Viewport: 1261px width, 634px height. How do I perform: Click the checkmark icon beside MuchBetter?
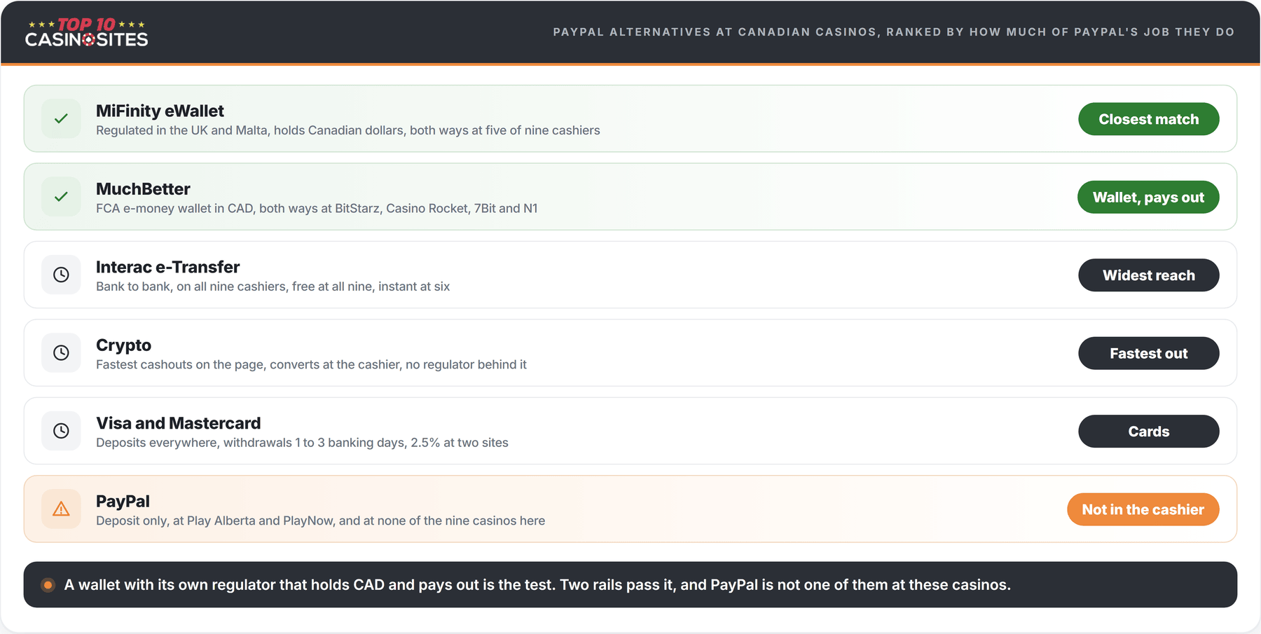(x=61, y=197)
